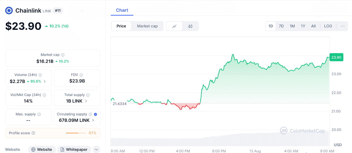Click the $16.21B market cap value

coord(45,61)
